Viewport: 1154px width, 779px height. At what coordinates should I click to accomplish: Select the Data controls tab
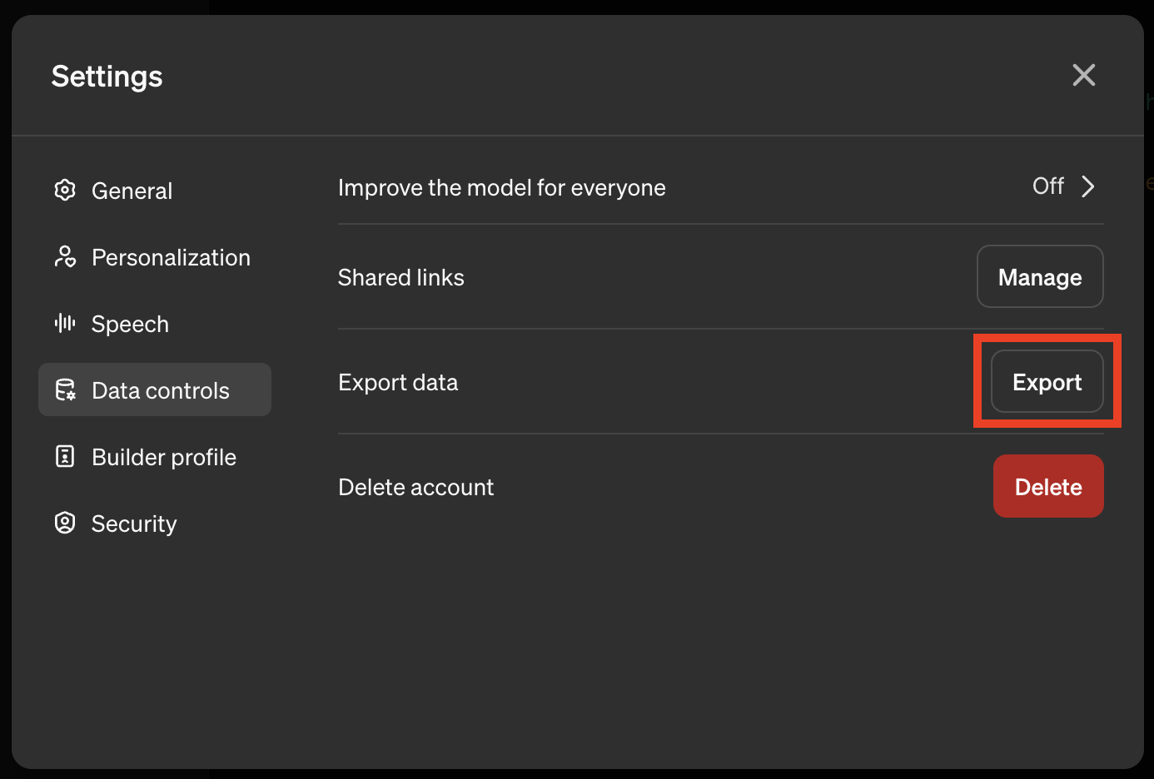tap(155, 389)
